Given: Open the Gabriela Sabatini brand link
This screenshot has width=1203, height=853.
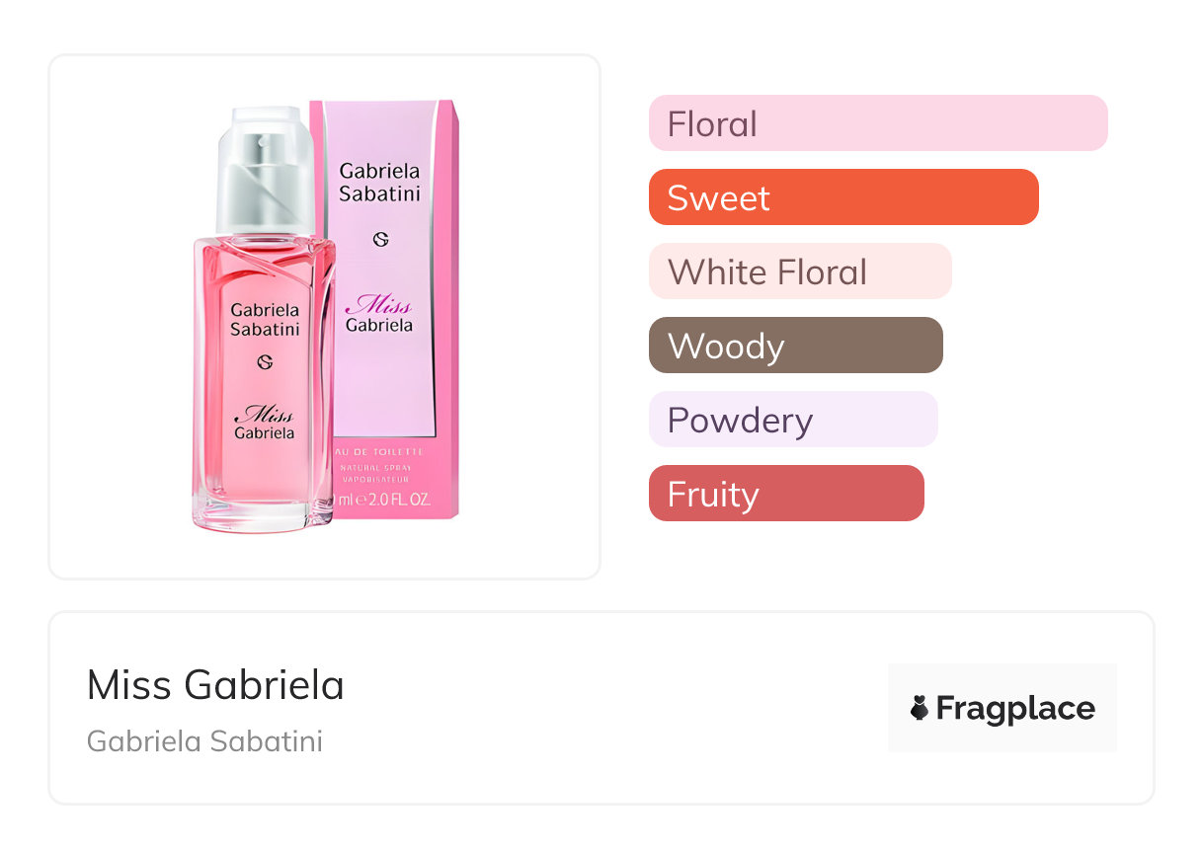Looking at the screenshot, I should (x=204, y=741).
